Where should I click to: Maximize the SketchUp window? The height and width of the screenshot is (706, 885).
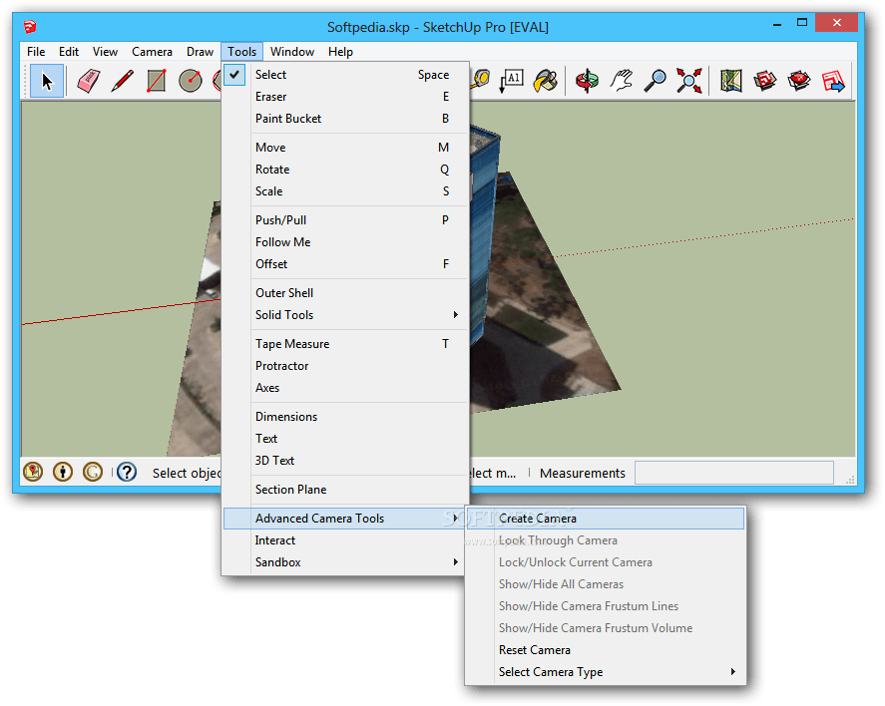(x=802, y=23)
